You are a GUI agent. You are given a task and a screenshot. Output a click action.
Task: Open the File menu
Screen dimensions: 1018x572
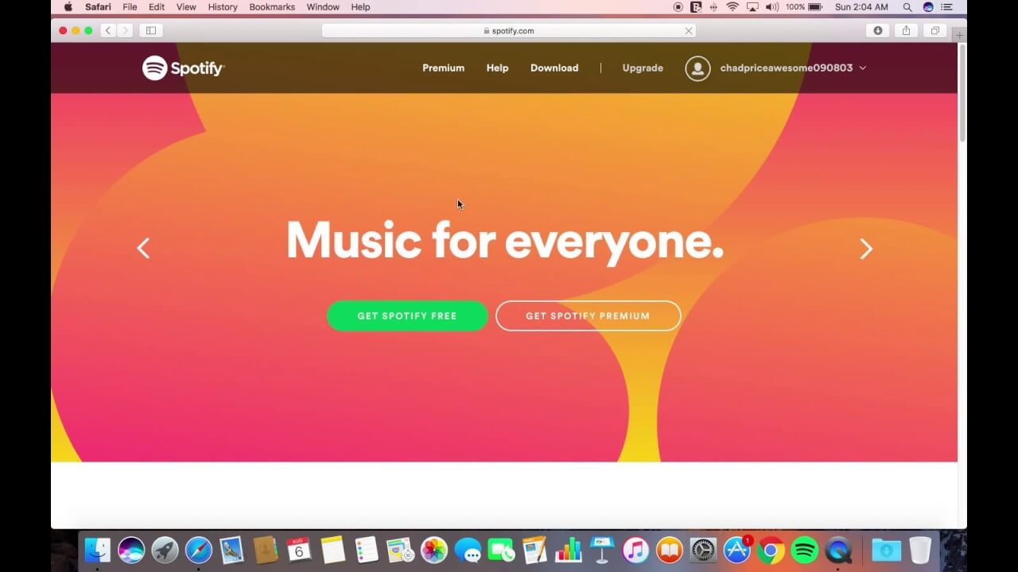130,7
